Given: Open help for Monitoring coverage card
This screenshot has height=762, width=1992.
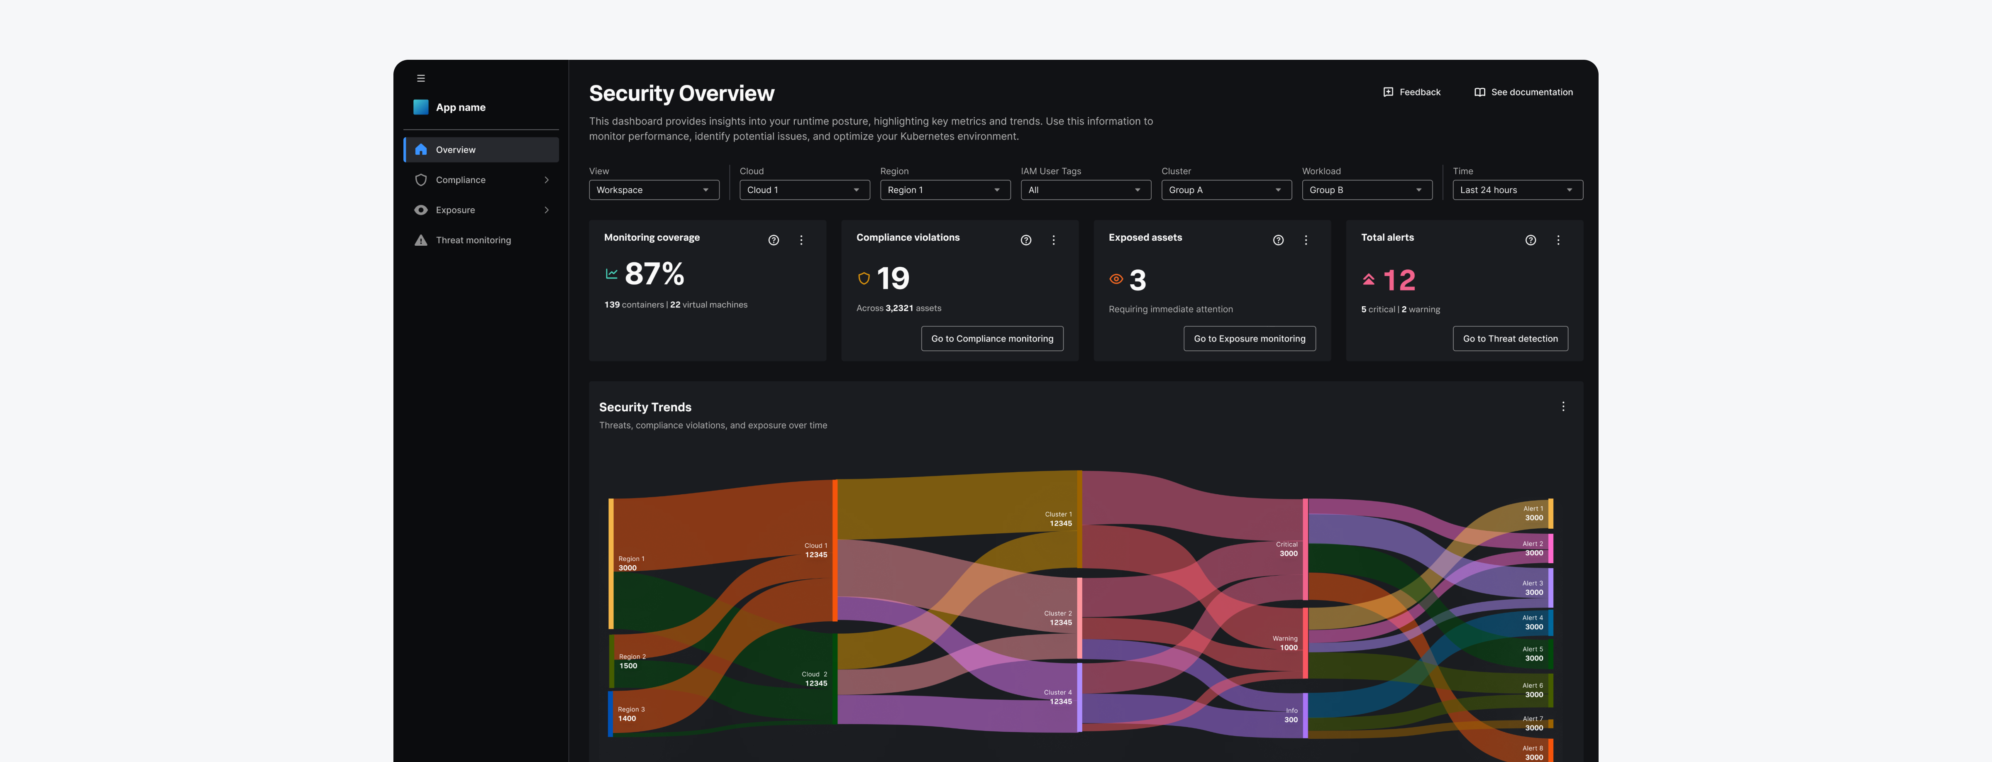Looking at the screenshot, I should pyautogui.click(x=773, y=240).
